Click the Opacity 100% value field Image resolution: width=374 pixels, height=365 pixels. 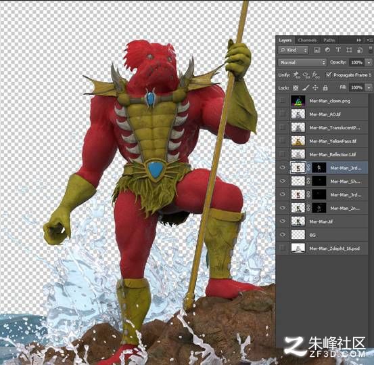point(357,62)
